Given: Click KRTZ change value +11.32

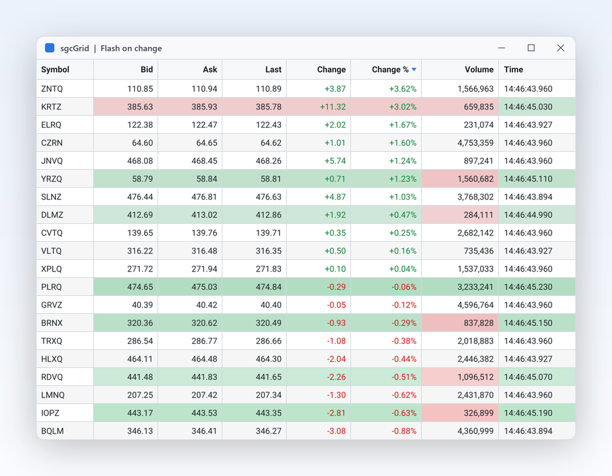Looking at the screenshot, I should pyautogui.click(x=318, y=107).
